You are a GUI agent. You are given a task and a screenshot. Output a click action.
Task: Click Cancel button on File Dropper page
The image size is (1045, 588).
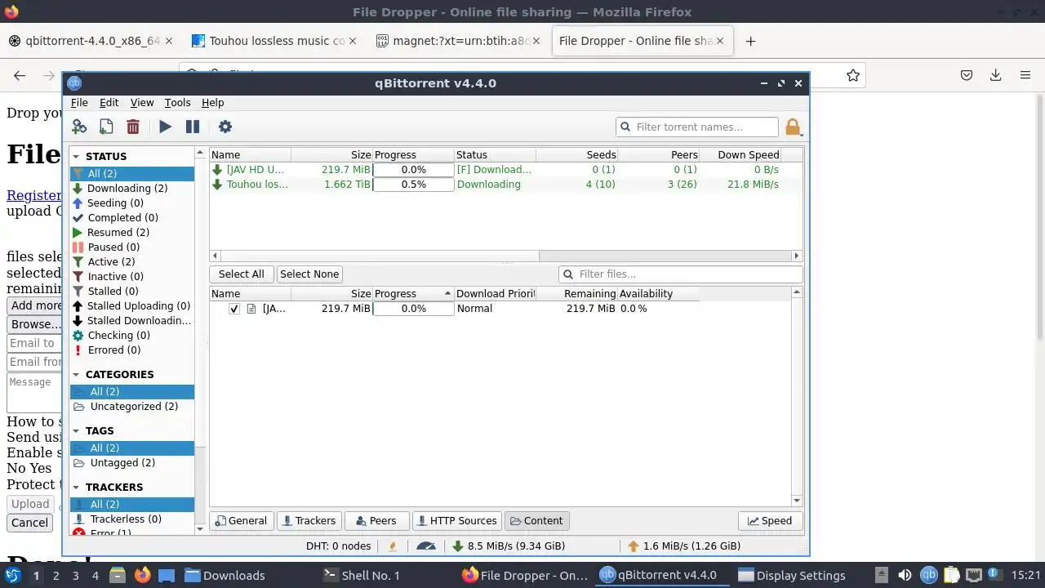(x=30, y=523)
